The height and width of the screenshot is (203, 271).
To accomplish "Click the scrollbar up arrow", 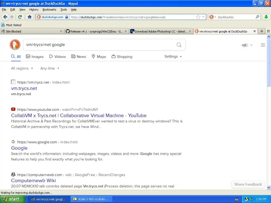I will (269, 36).
